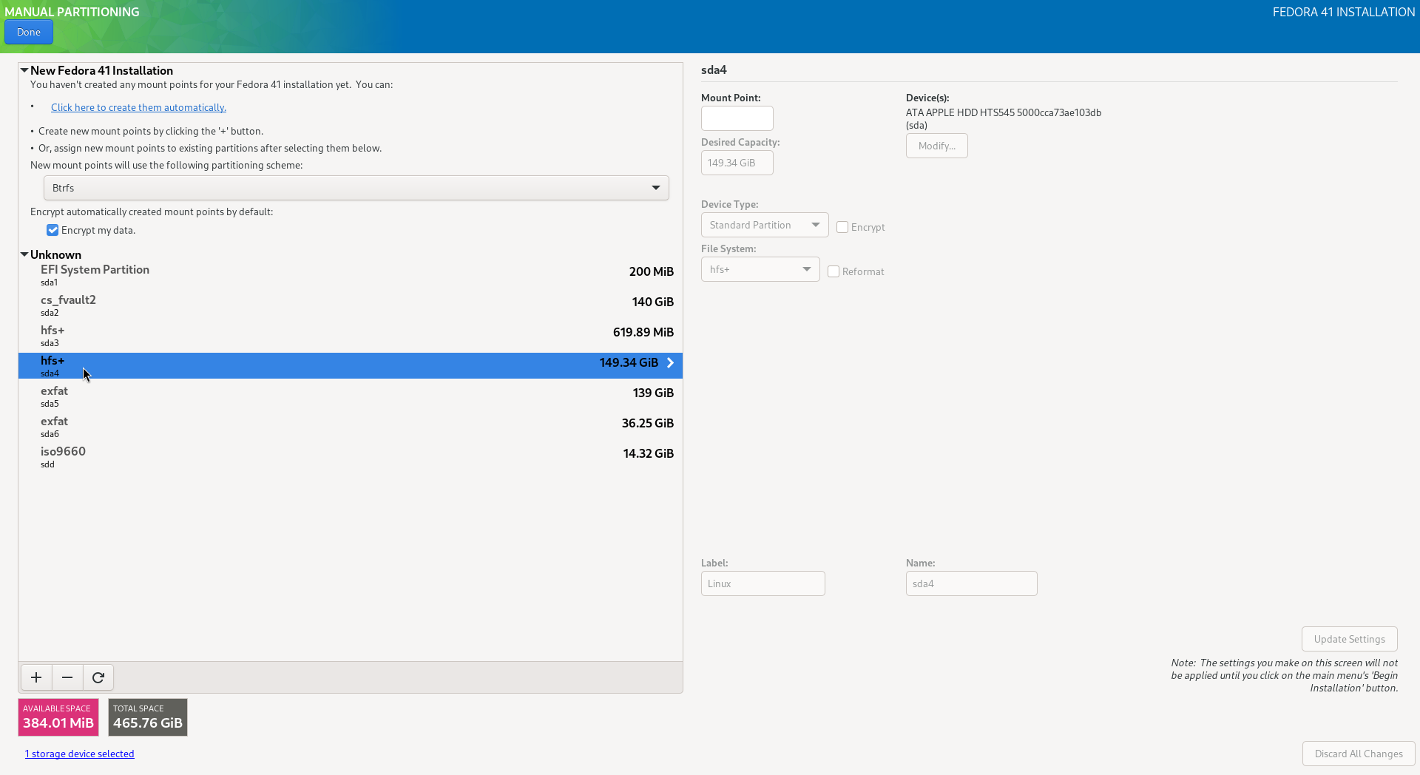Focus the Mount Point input field

pos(737,118)
